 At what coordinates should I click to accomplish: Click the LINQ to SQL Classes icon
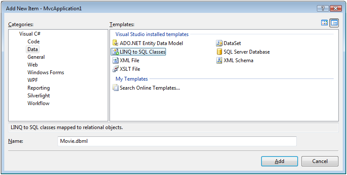click(x=115, y=52)
